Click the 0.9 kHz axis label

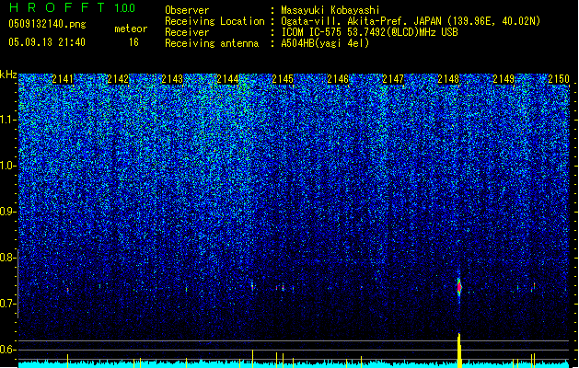(8, 212)
